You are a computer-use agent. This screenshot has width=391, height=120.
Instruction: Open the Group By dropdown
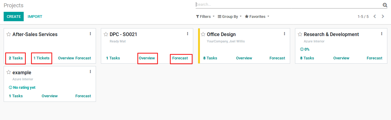click(230, 16)
